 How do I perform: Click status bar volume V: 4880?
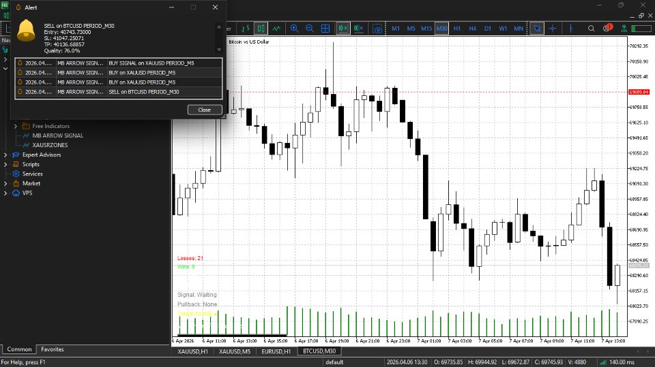point(577,362)
